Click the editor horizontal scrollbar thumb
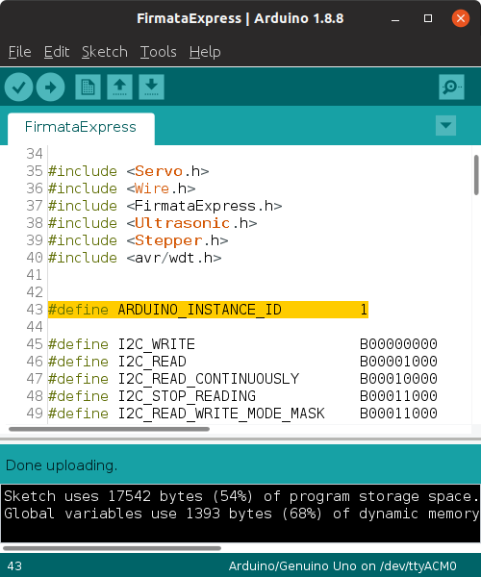This screenshot has height=577, width=481. click(x=109, y=429)
